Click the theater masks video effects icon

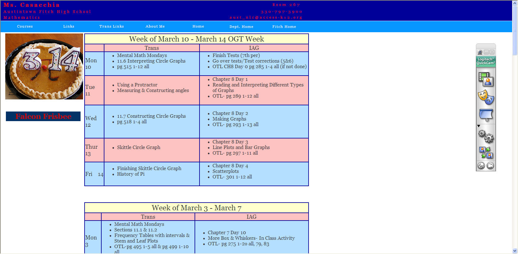point(485,97)
